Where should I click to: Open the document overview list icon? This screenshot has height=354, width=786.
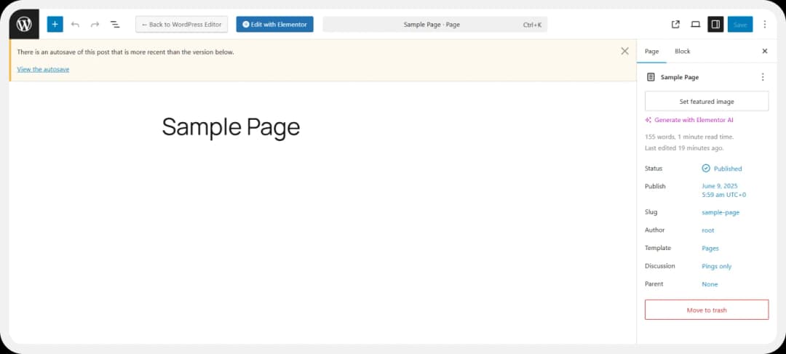coord(115,24)
